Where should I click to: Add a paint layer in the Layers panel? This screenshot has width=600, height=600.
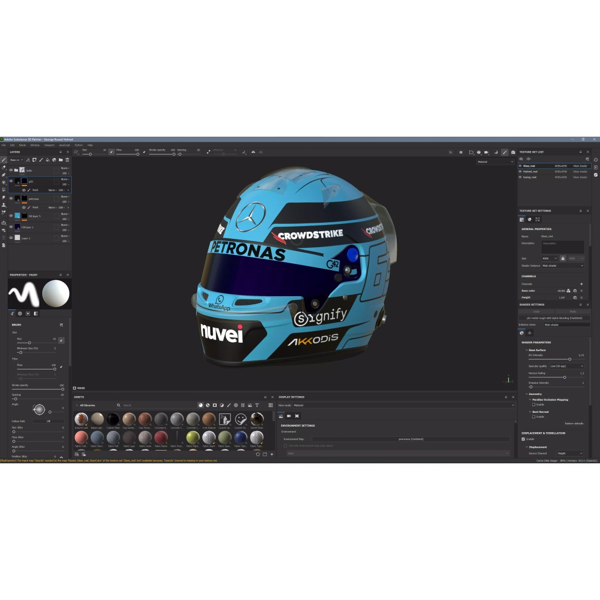point(41,160)
